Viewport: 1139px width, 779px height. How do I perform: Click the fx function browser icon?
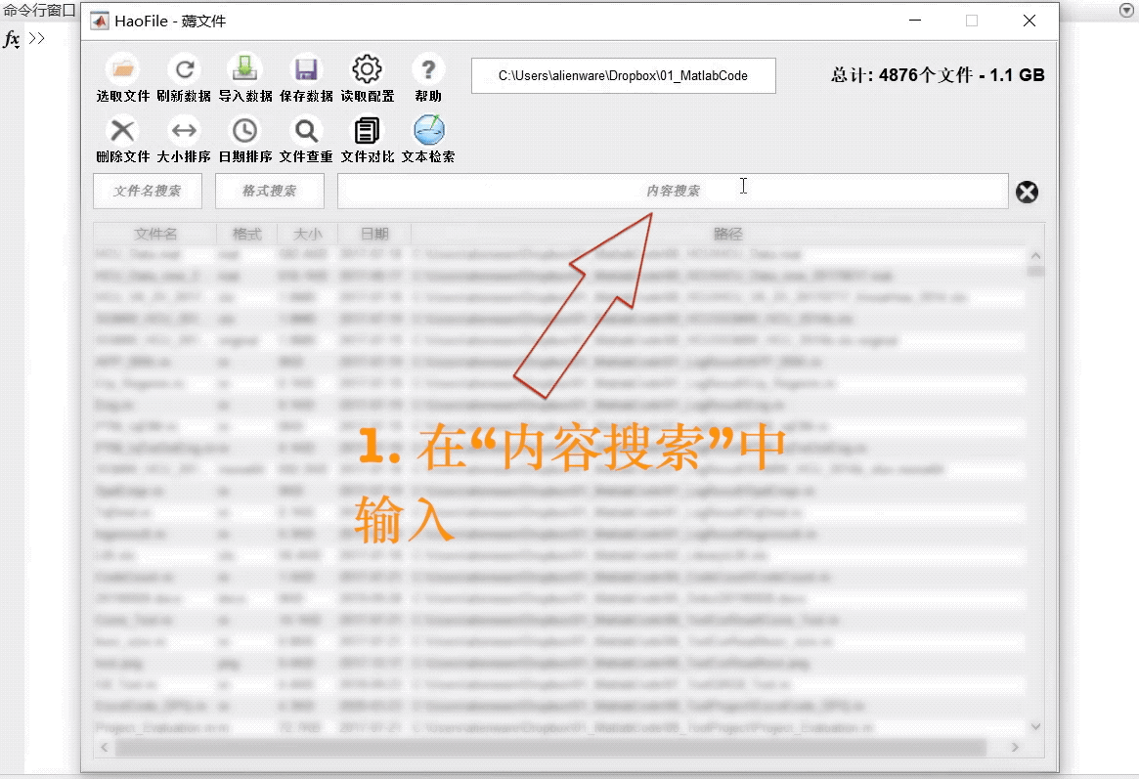pyautogui.click(x=11, y=38)
